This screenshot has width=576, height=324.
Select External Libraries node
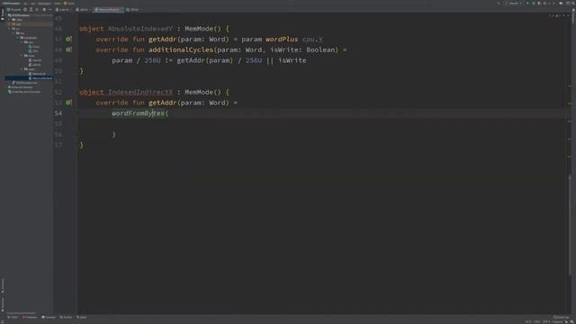(x=20, y=87)
